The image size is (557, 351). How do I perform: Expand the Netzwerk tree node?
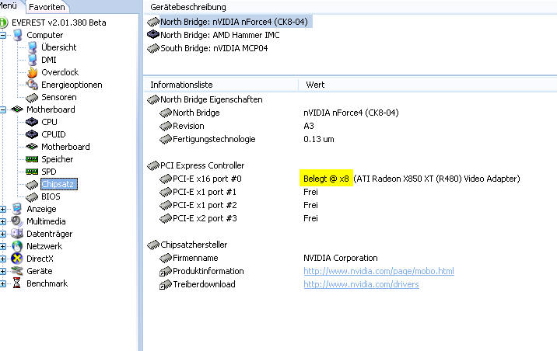click(x=3, y=246)
